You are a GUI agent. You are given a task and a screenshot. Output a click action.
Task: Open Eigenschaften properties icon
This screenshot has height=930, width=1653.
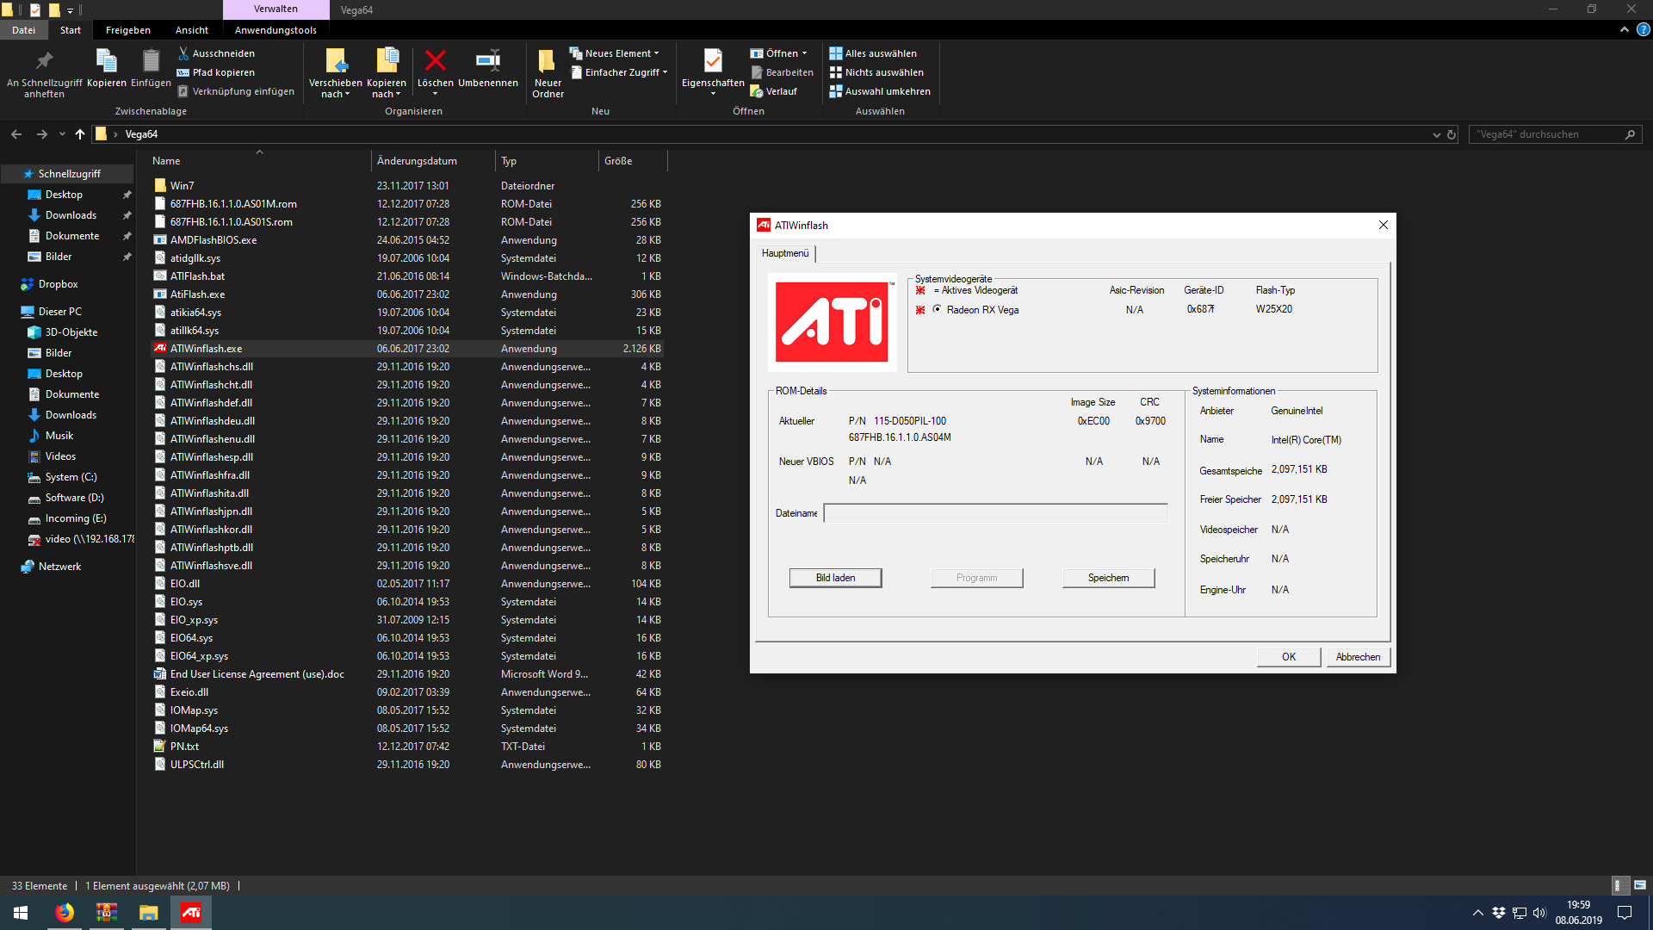click(x=712, y=61)
